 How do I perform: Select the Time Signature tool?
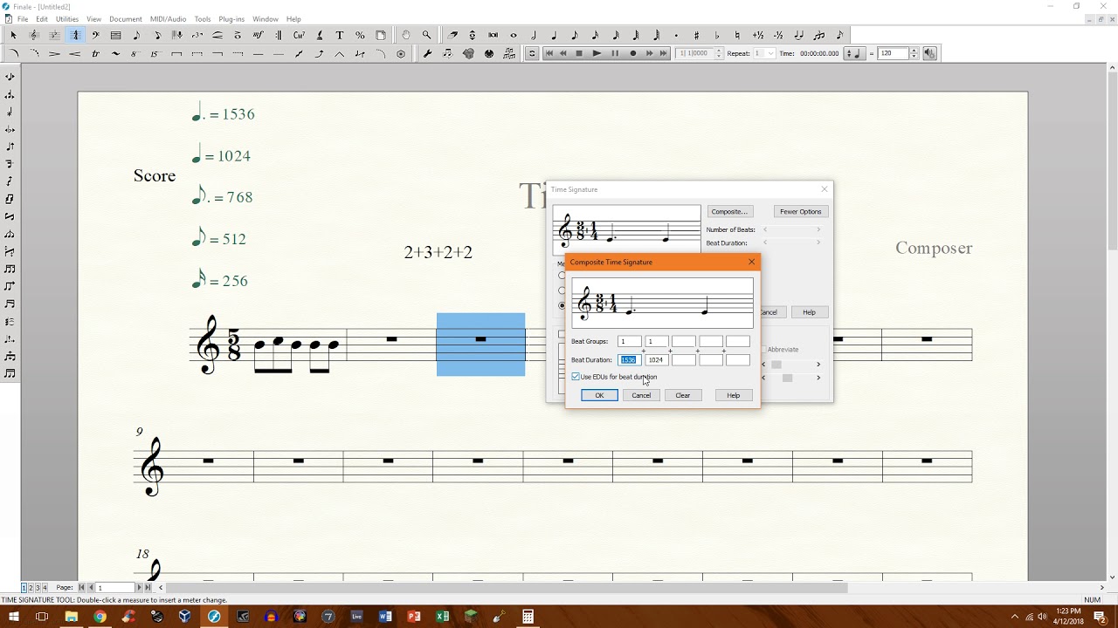[76, 35]
